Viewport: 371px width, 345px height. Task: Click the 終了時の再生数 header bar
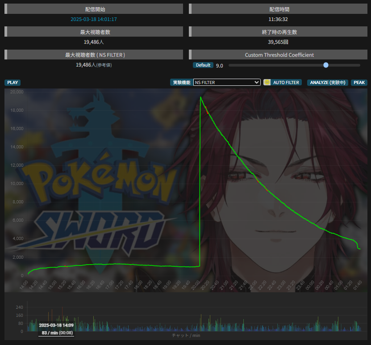pyautogui.click(x=279, y=32)
